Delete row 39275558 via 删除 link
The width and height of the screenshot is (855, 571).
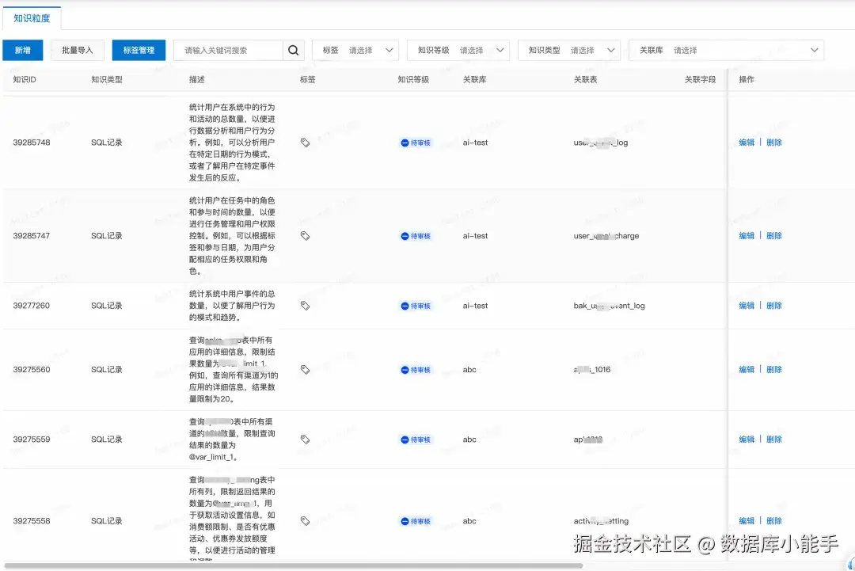(x=774, y=521)
